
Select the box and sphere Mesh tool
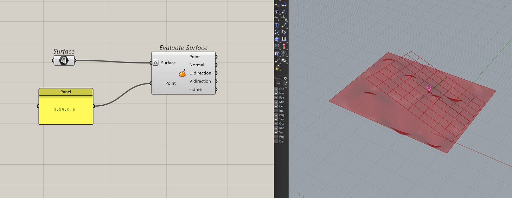click(284, 60)
